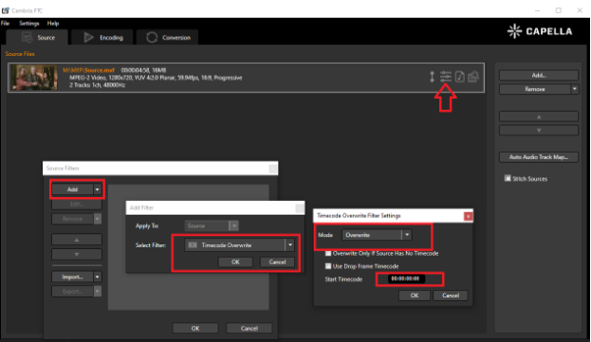The height and width of the screenshot is (342, 591).
Task: Toggle the Stitch Sources checkbox
Action: (x=508, y=178)
